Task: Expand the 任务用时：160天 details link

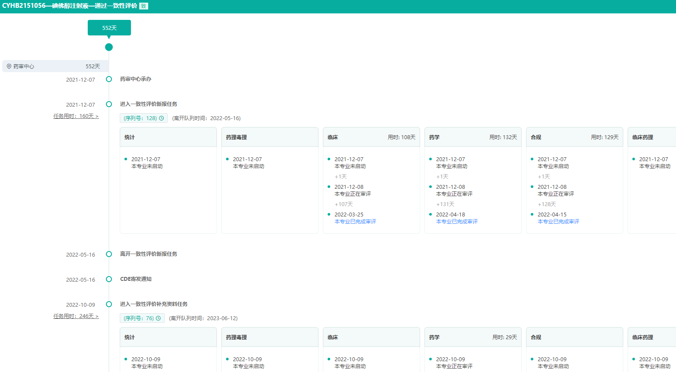Action: (x=76, y=116)
